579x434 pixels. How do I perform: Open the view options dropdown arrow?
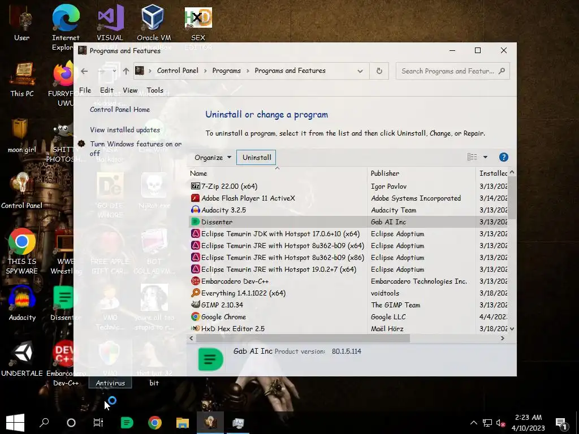click(485, 157)
